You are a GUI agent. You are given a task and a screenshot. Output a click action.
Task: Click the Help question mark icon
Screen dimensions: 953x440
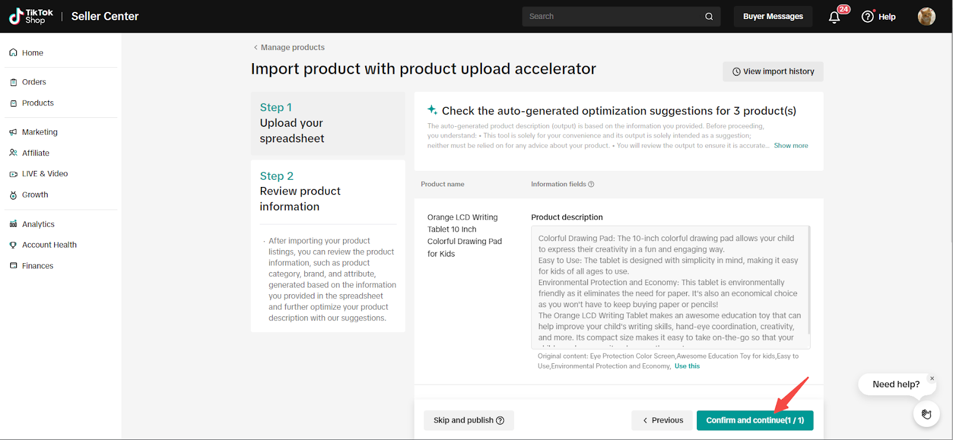pos(868,17)
